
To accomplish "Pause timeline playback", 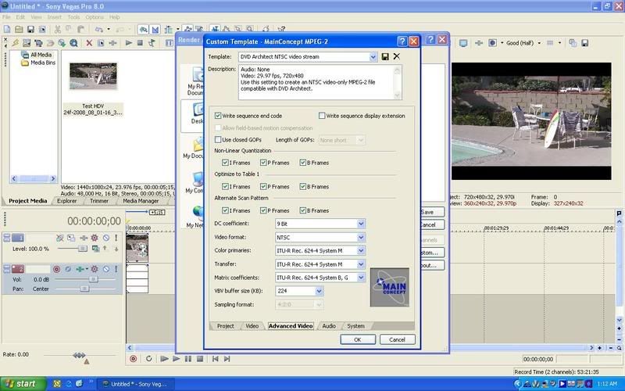I will pyautogui.click(x=187, y=359).
